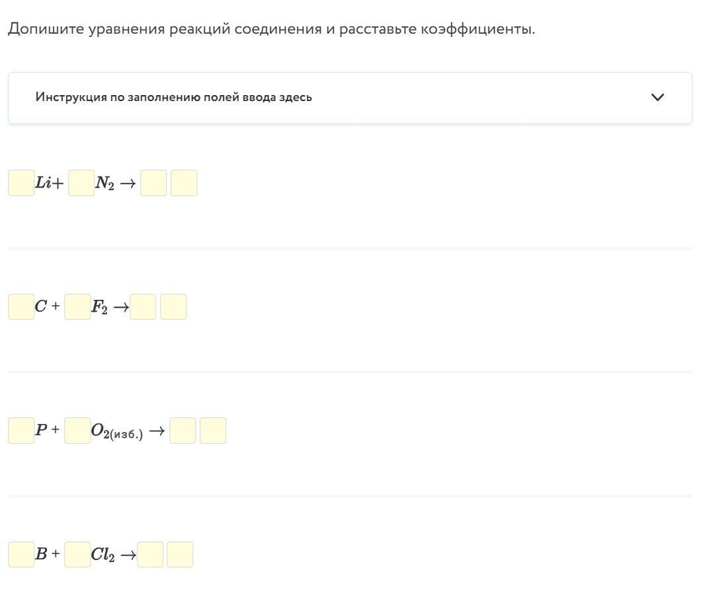Click the coefficient field before C

(x=21, y=306)
